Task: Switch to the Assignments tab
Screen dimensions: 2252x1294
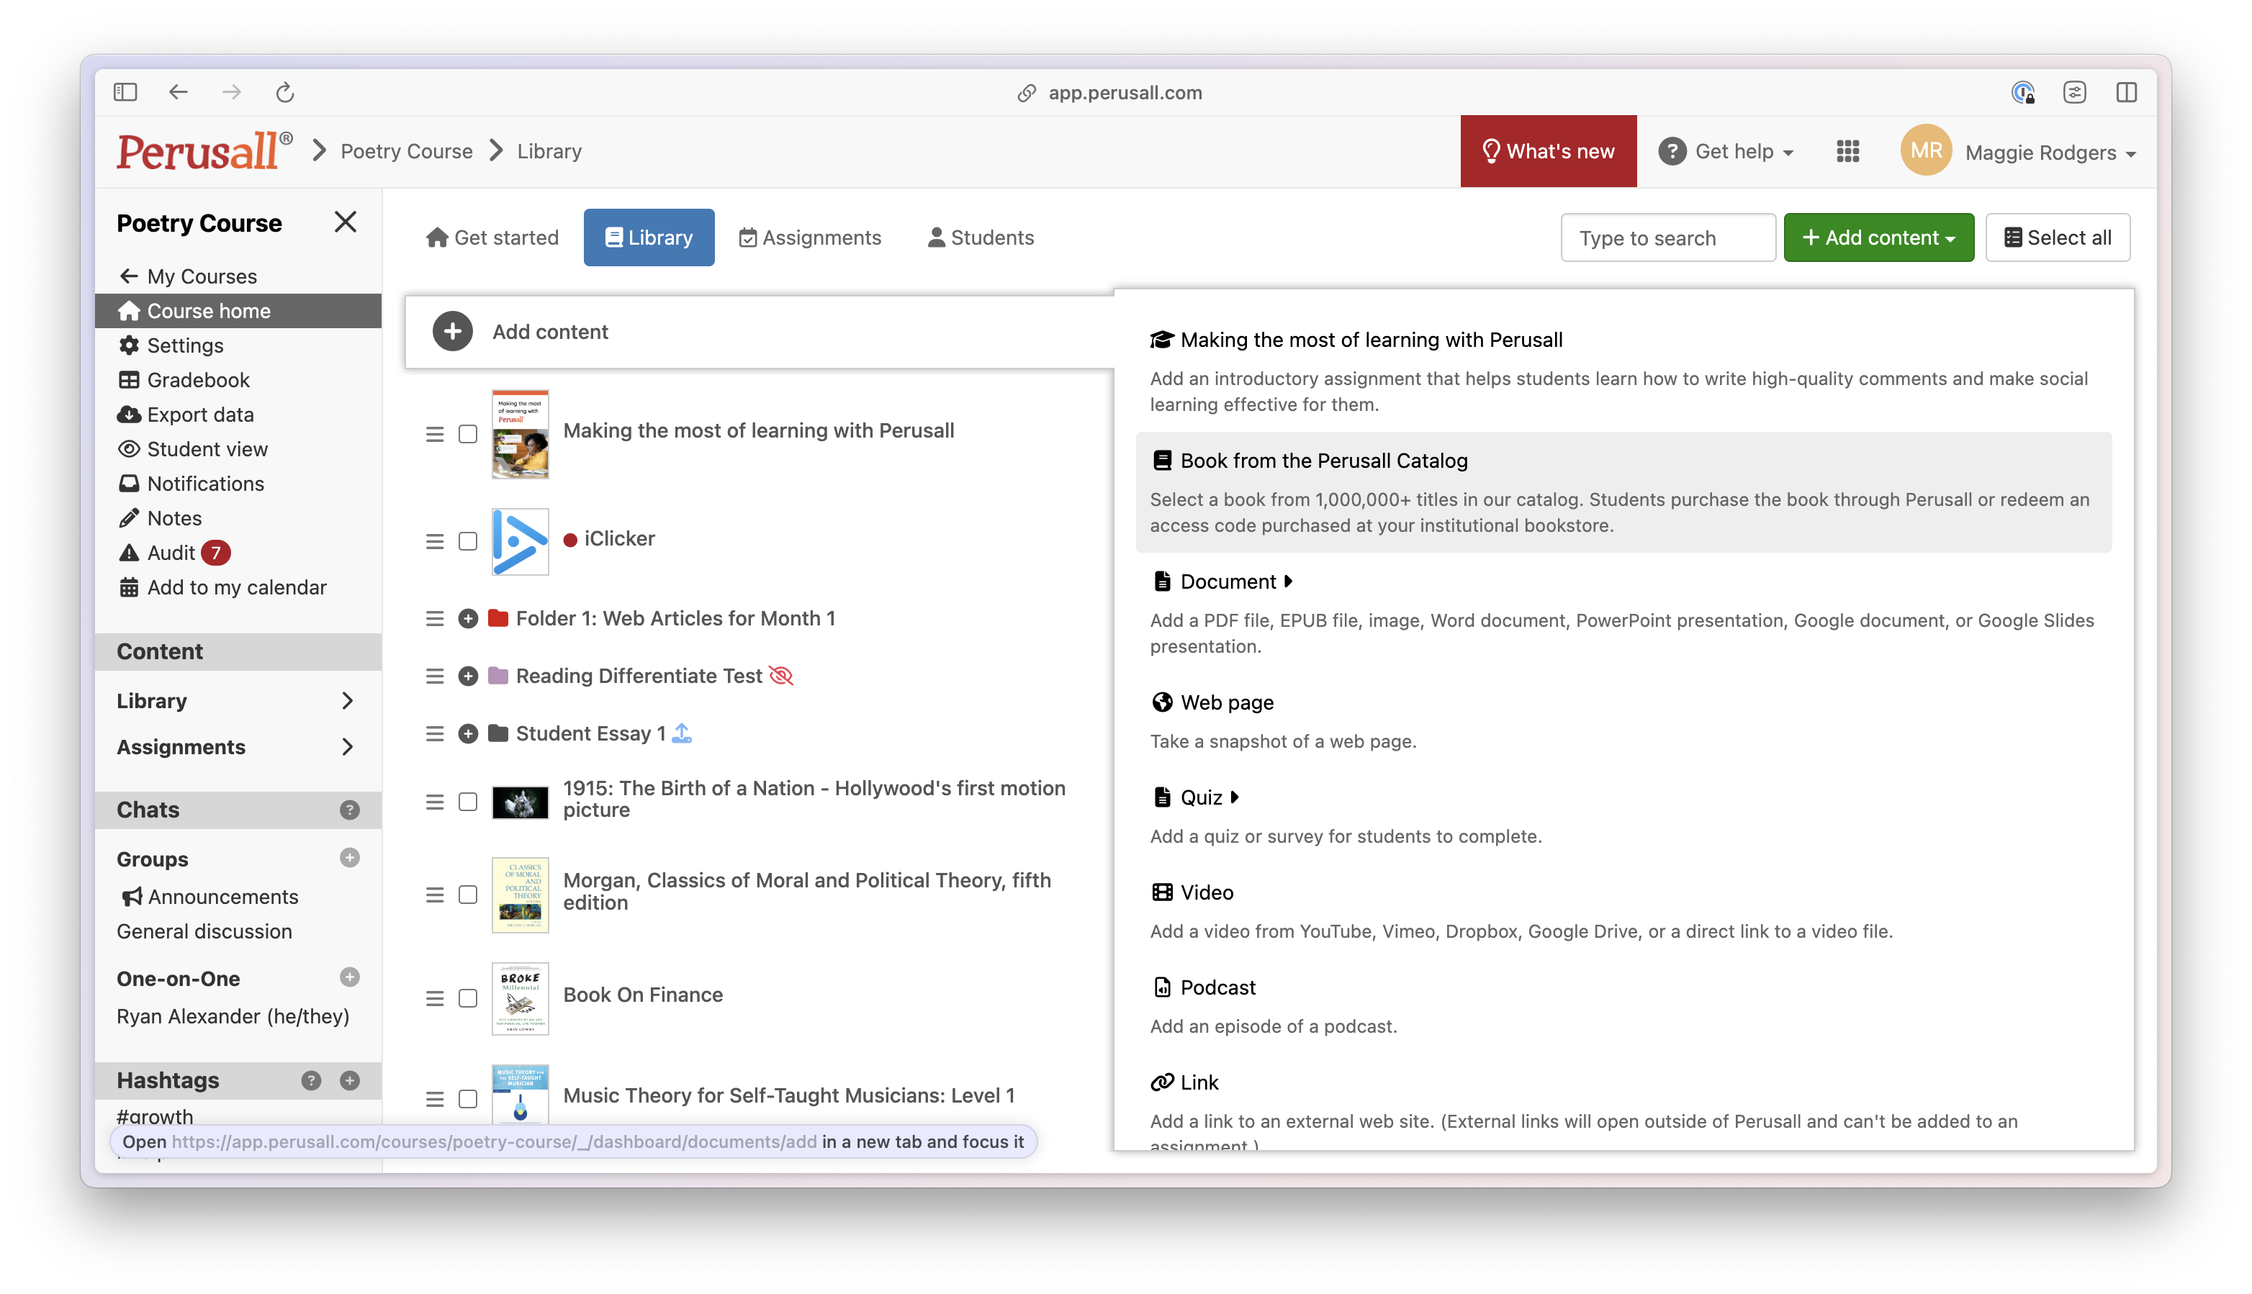Action: [x=810, y=237]
